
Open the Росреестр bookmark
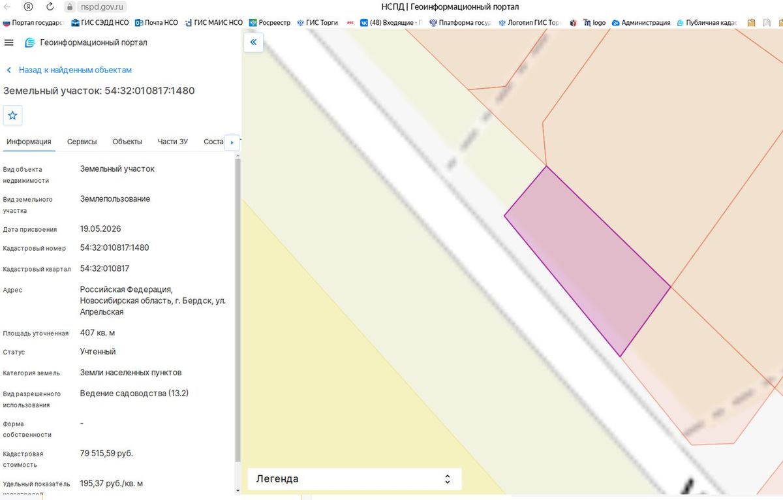pyautogui.click(x=269, y=22)
